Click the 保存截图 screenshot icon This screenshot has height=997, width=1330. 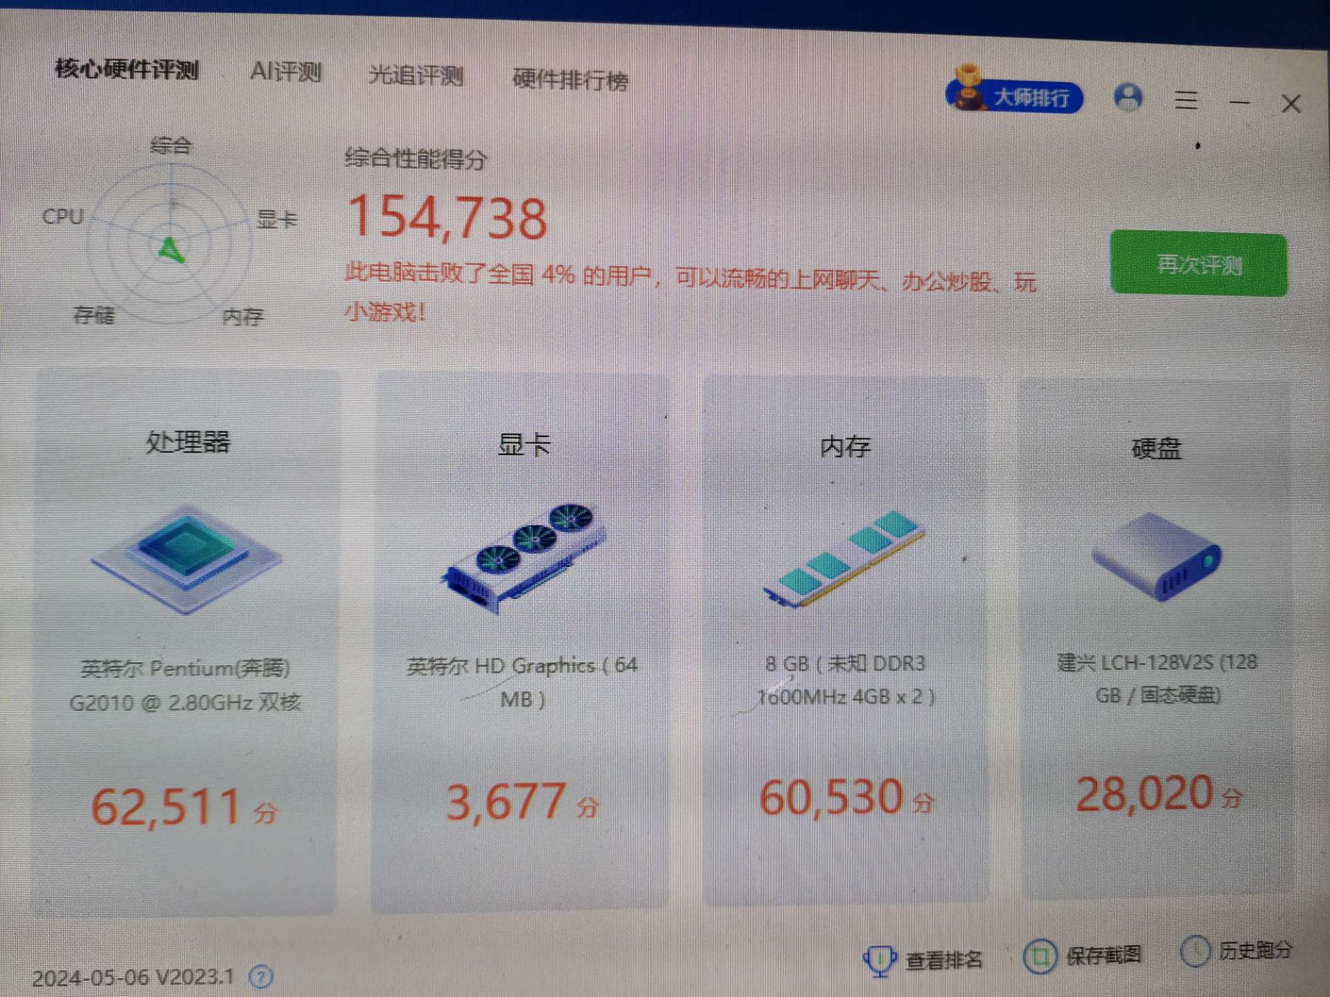[1040, 958]
